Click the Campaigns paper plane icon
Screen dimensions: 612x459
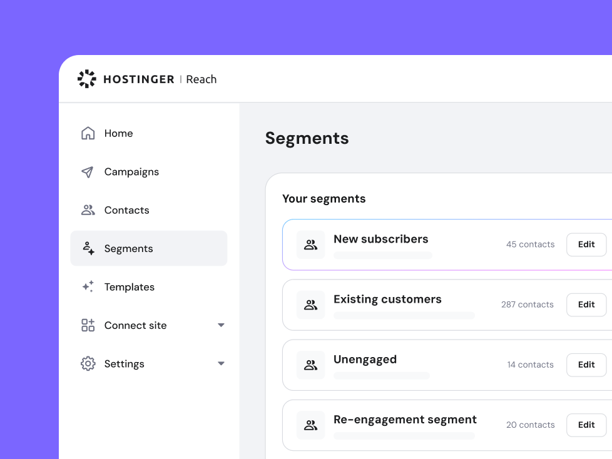tap(88, 171)
